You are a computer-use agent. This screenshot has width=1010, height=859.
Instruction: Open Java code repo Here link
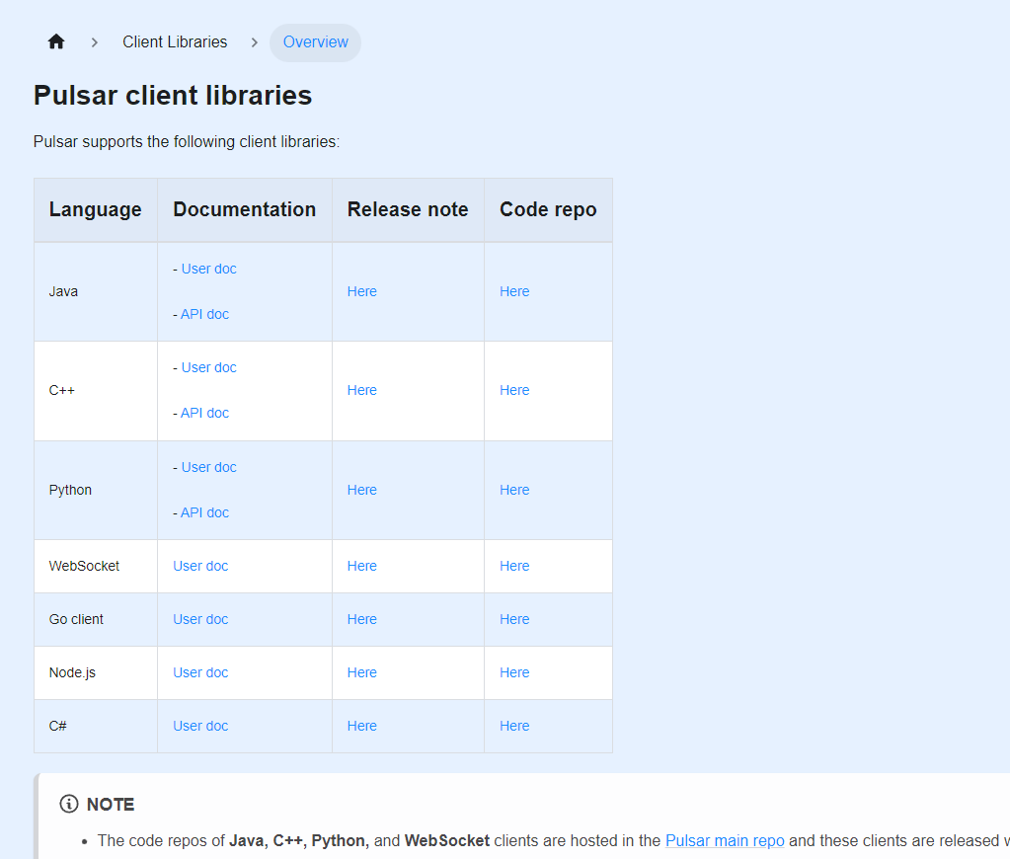[x=514, y=291]
